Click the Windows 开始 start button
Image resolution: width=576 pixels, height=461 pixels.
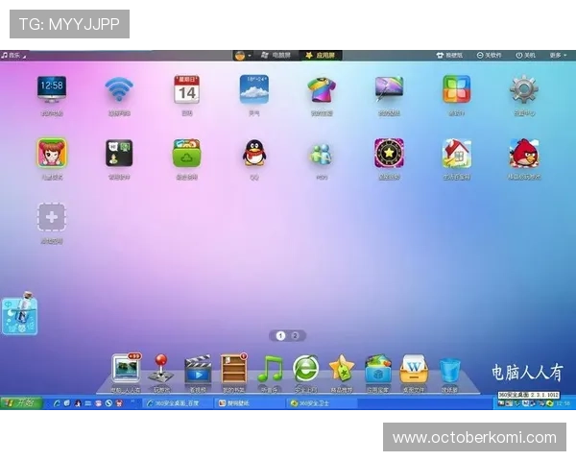[21, 403]
